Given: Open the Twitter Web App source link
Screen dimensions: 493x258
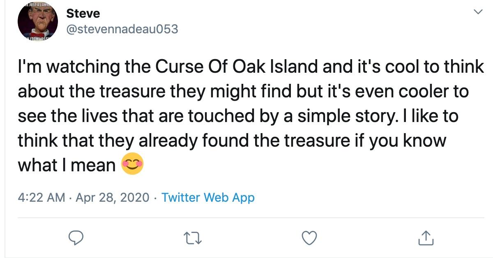Looking at the screenshot, I should click(x=208, y=198).
